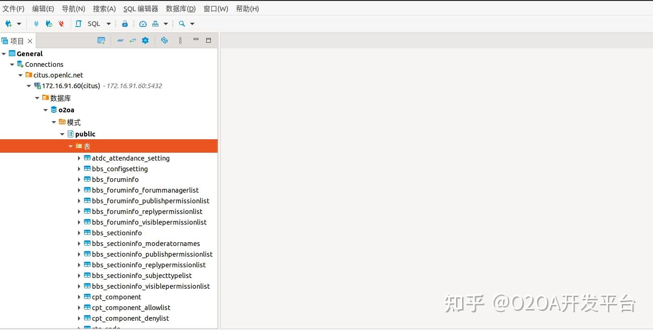Image resolution: width=653 pixels, height=330 pixels.
Task: Toggle link with editor in projects panel
Action: point(132,40)
